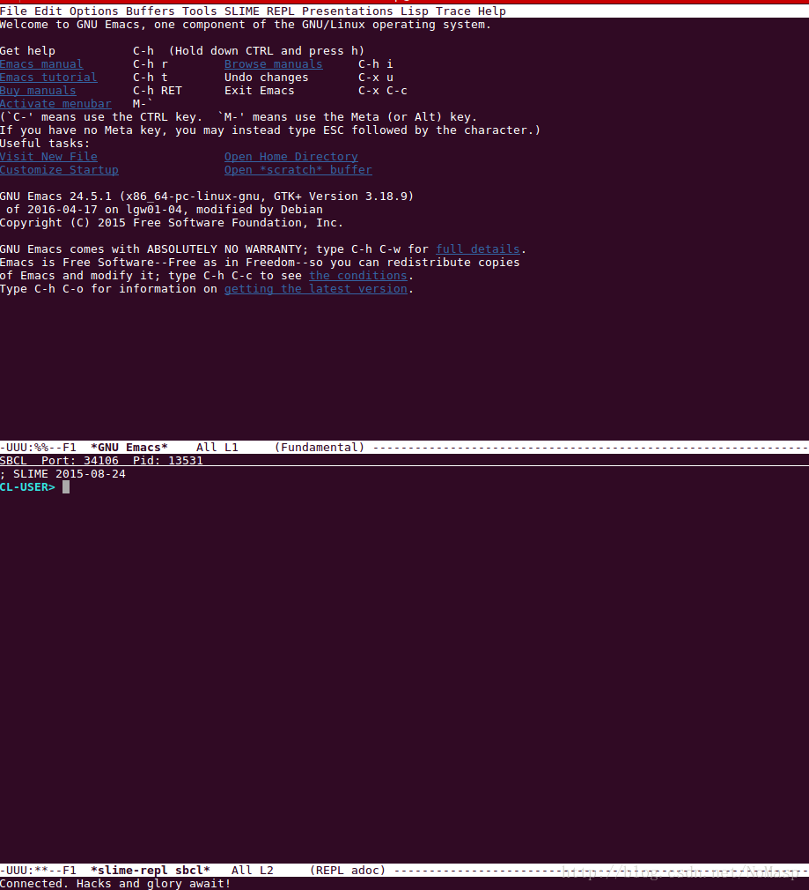Click the 'Exit Emacs' text
809x890 pixels.
[259, 90]
